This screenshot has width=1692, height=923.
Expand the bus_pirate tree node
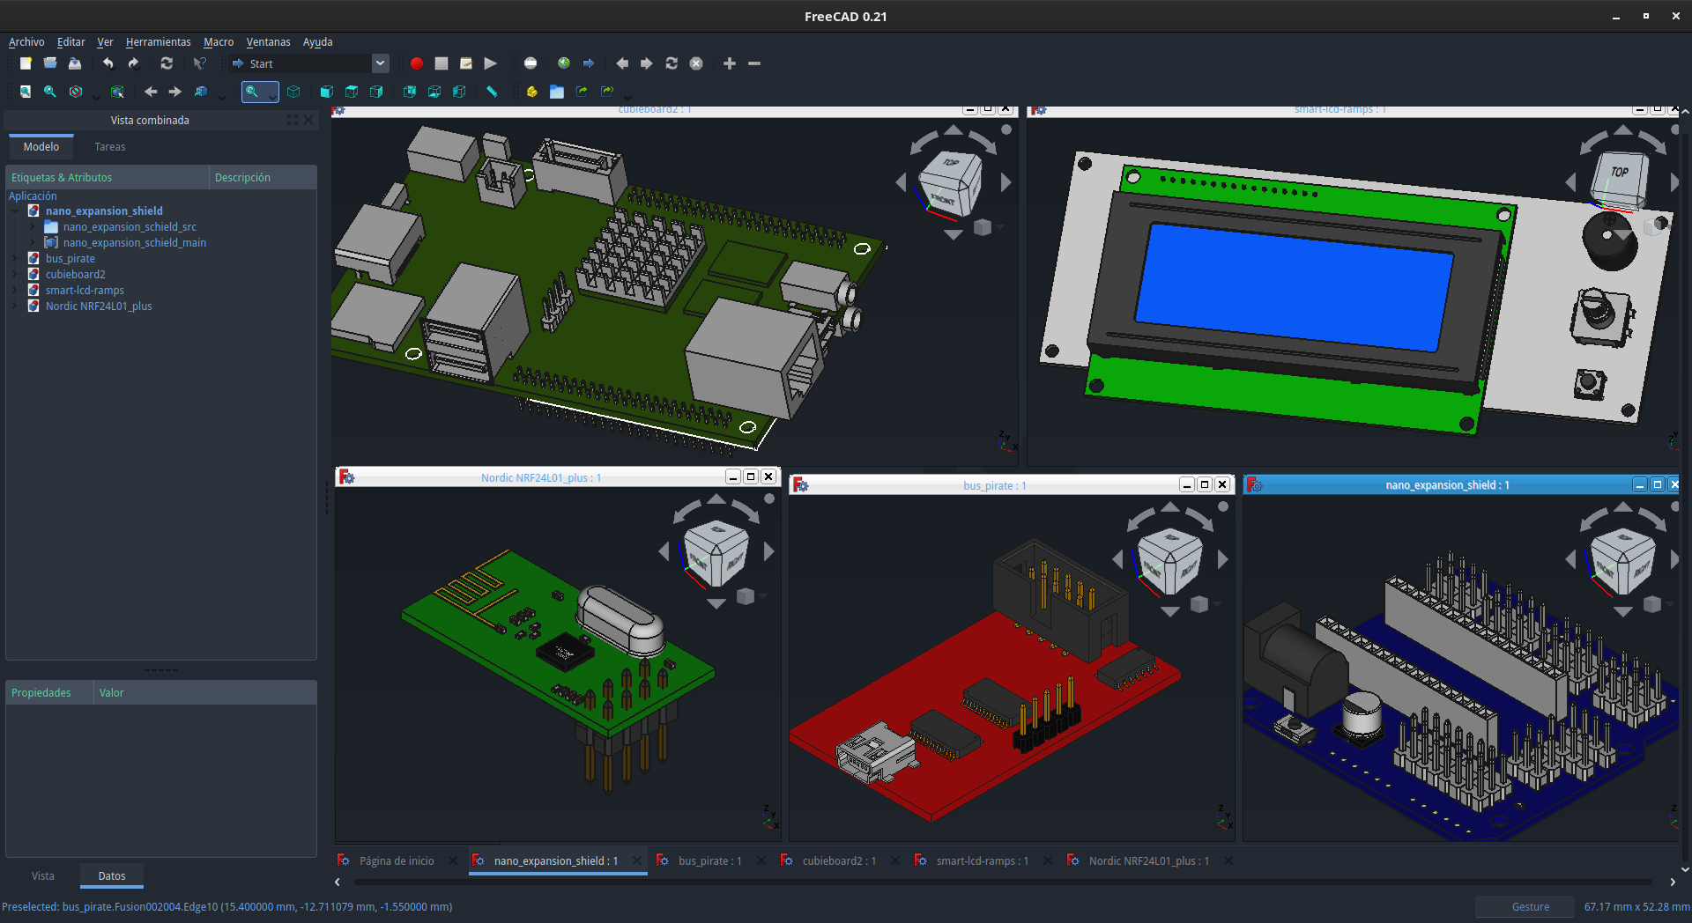pyautogui.click(x=15, y=259)
